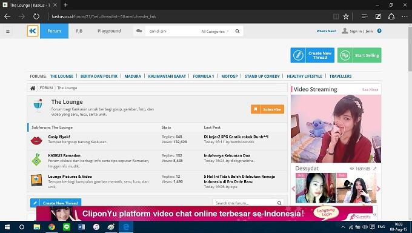Switch to the Forum tab

pos(54,31)
